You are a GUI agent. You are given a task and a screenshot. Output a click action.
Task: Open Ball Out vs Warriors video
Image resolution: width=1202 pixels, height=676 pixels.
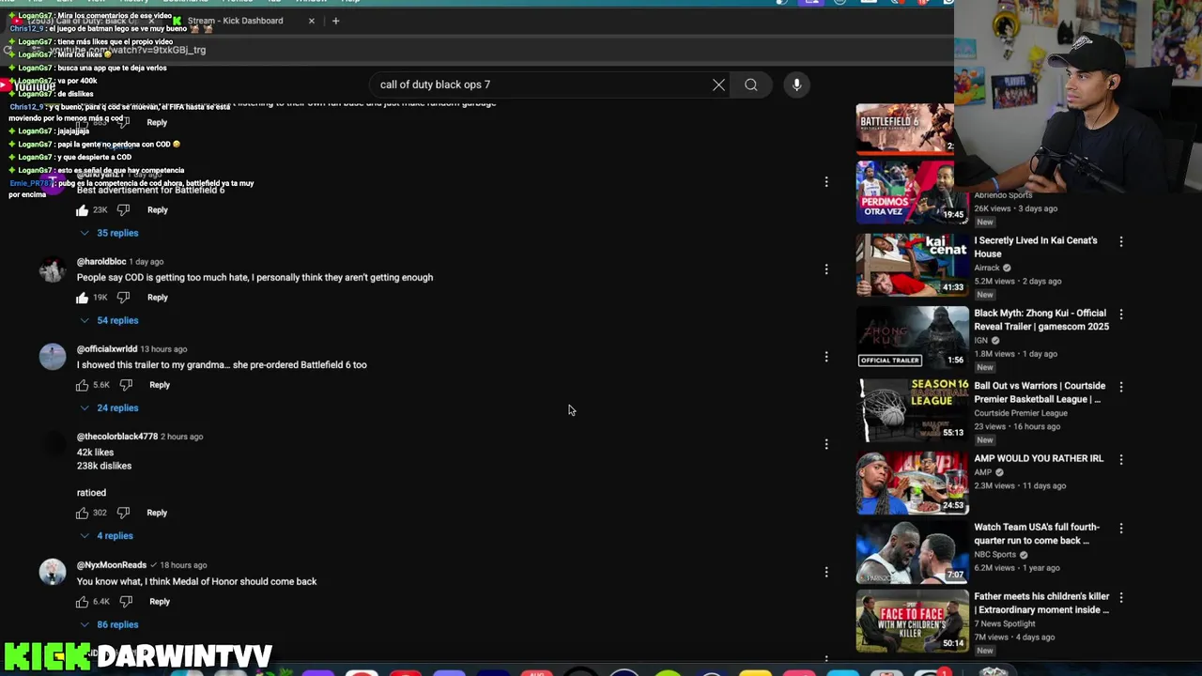coord(1038,392)
